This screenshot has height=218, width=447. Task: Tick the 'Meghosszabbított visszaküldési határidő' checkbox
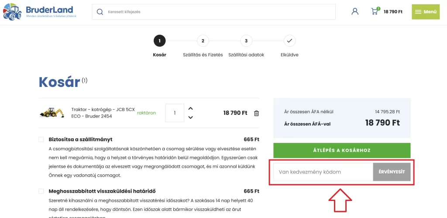41,191
